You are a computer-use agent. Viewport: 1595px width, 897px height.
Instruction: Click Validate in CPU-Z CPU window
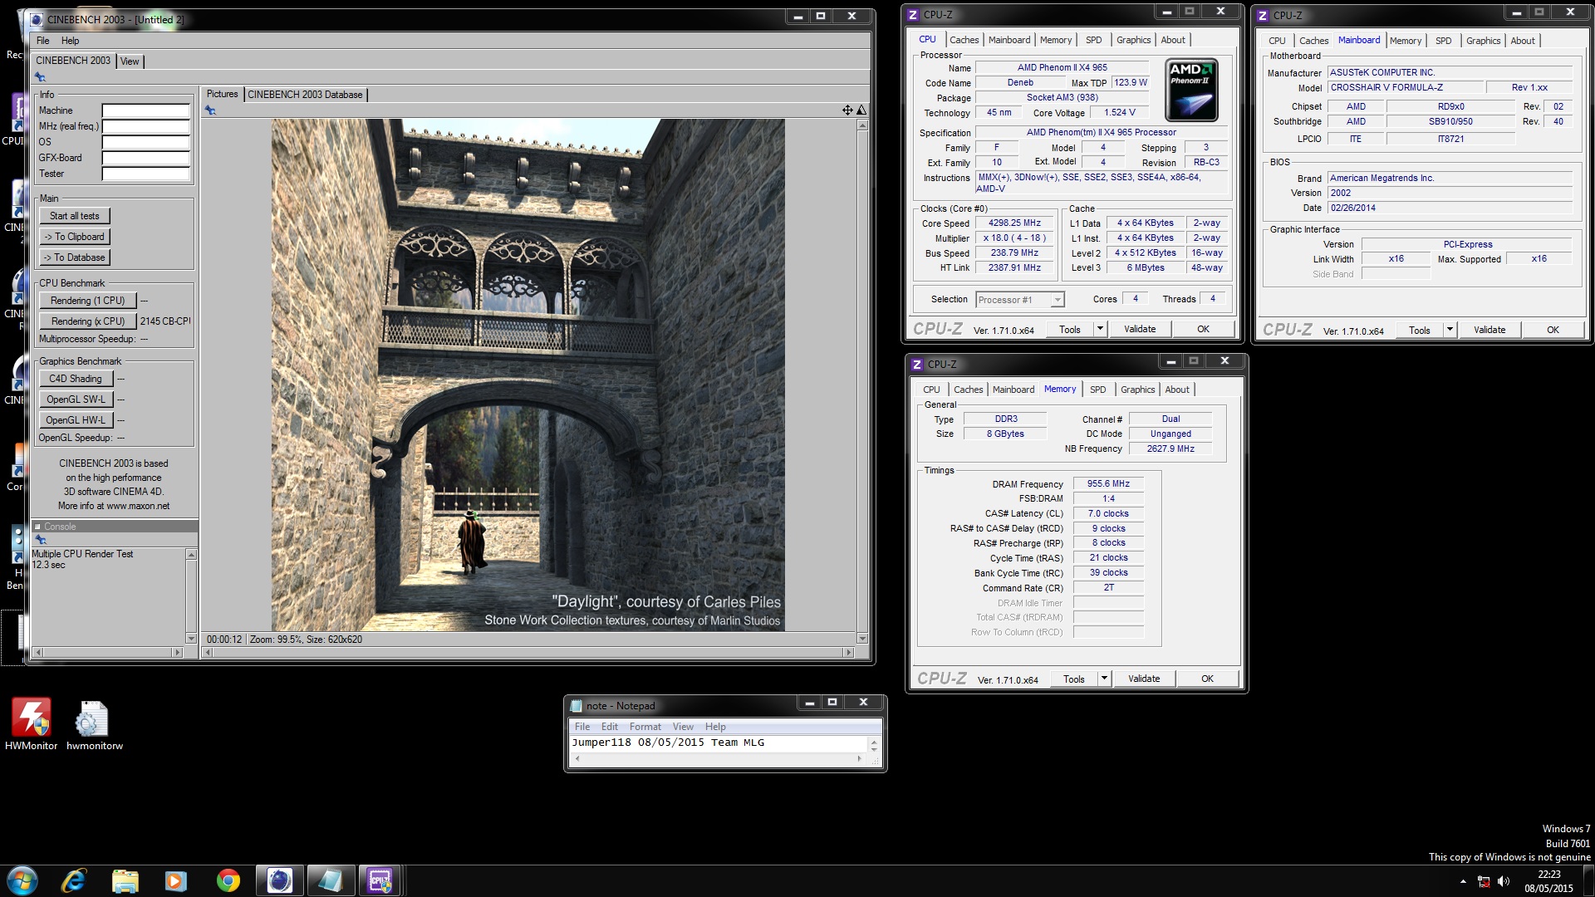click(x=1140, y=329)
